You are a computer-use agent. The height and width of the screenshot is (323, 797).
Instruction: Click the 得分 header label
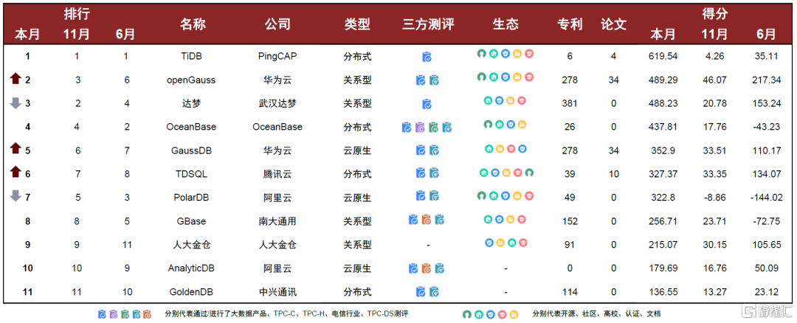coord(714,14)
